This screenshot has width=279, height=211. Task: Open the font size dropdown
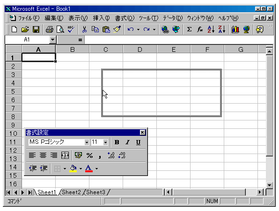click(x=105, y=142)
